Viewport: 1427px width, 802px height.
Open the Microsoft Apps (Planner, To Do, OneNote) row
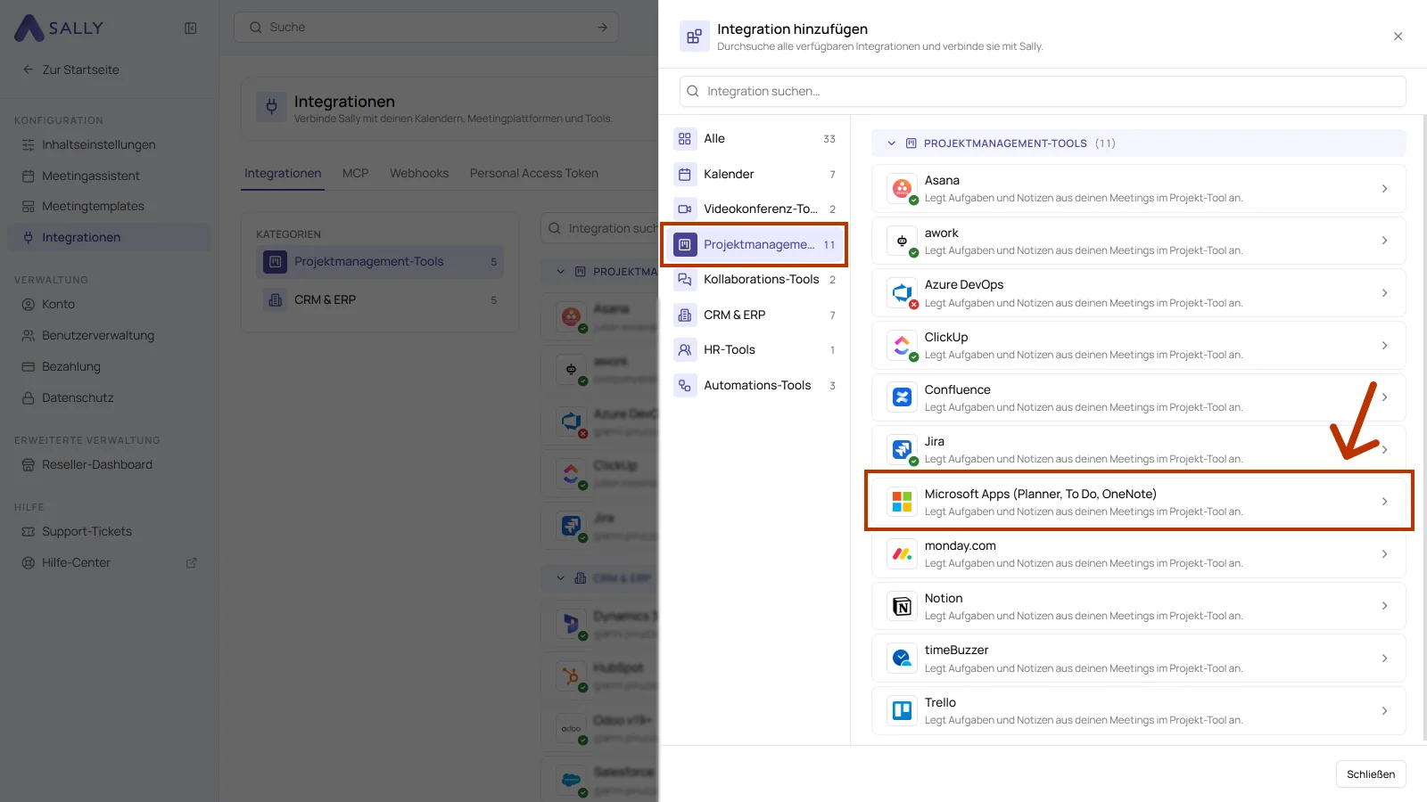[x=1138, y=502]
